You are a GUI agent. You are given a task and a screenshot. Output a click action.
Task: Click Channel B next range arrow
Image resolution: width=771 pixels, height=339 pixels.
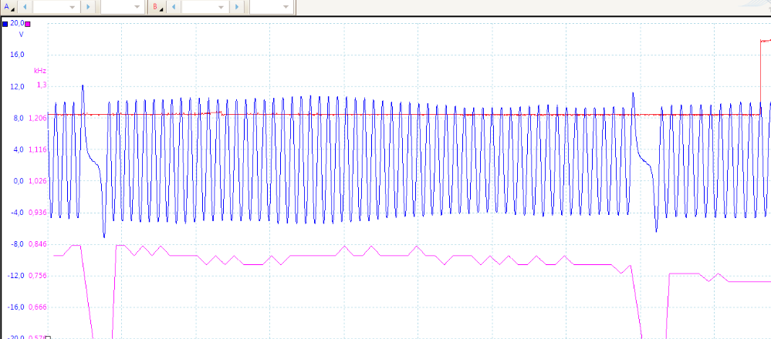[237, 7]
